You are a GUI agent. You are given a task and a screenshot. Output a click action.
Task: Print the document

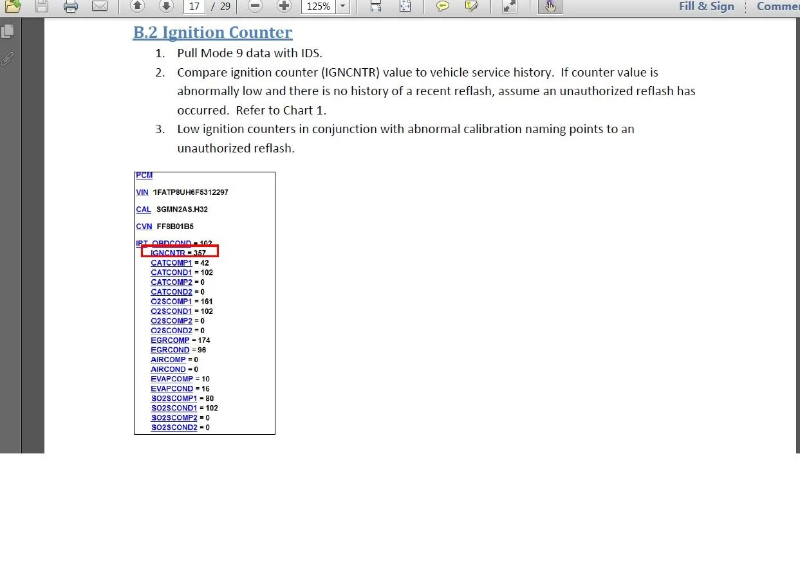71,6
